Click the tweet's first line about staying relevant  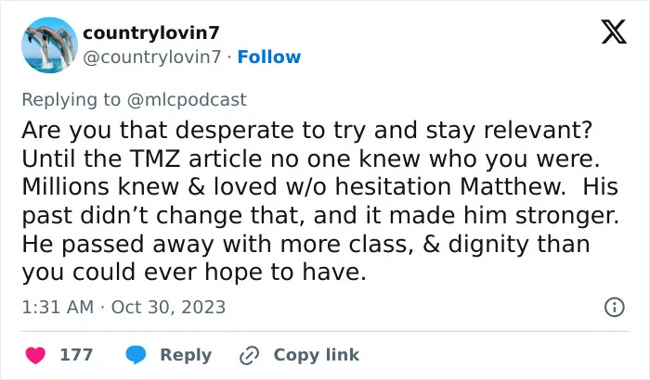pyautogui.click(x=307, y=130)
